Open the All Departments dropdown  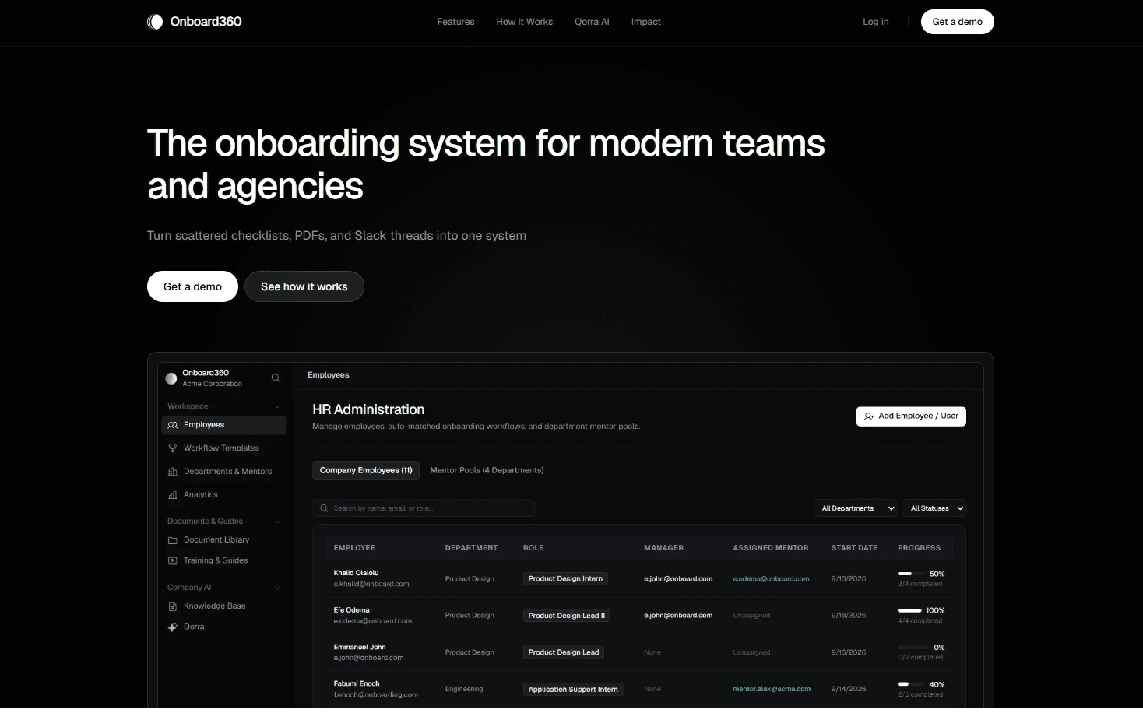(x=856, y=508)
